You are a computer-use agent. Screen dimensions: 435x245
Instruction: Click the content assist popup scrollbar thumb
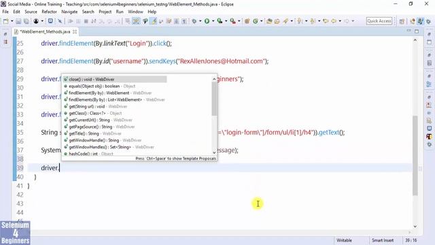[x=214, y=99]
